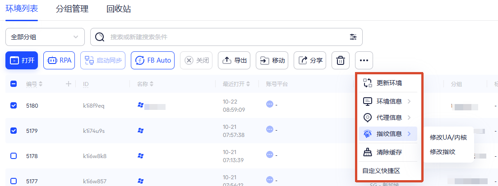This screenshot has width=498, height=186.
Task: Click 自定义快捷区 menu entry
Action: 381,171
